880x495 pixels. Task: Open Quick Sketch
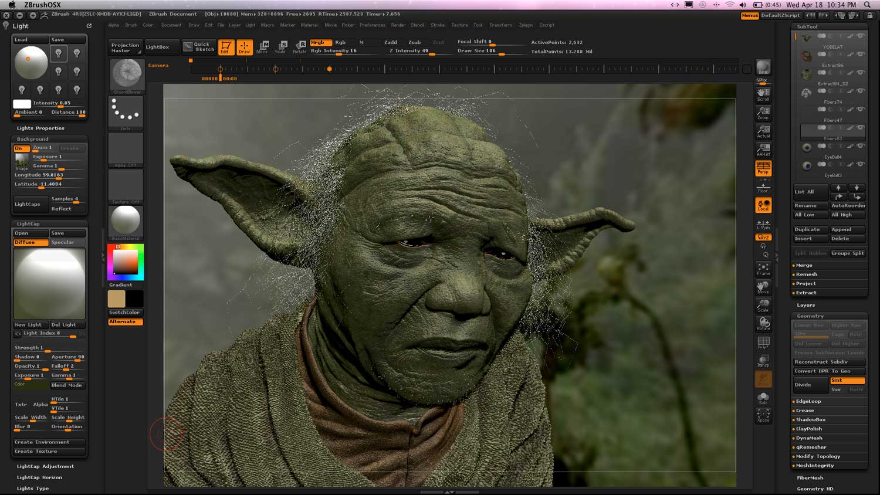(199, 46)
